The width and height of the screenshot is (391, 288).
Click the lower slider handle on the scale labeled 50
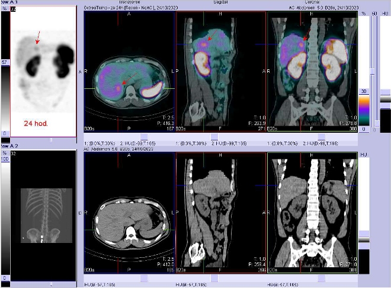[377, 124]
